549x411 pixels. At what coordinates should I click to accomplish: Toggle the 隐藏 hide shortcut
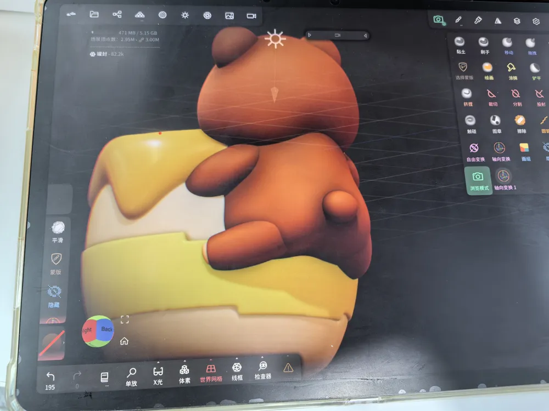tap(54, 296)
